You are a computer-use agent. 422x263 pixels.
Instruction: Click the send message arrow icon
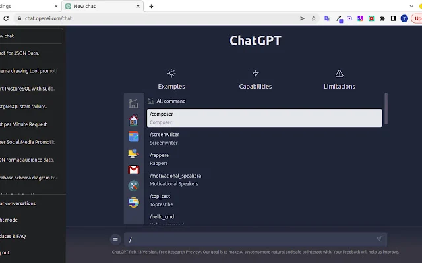click(x=378, y=239)
